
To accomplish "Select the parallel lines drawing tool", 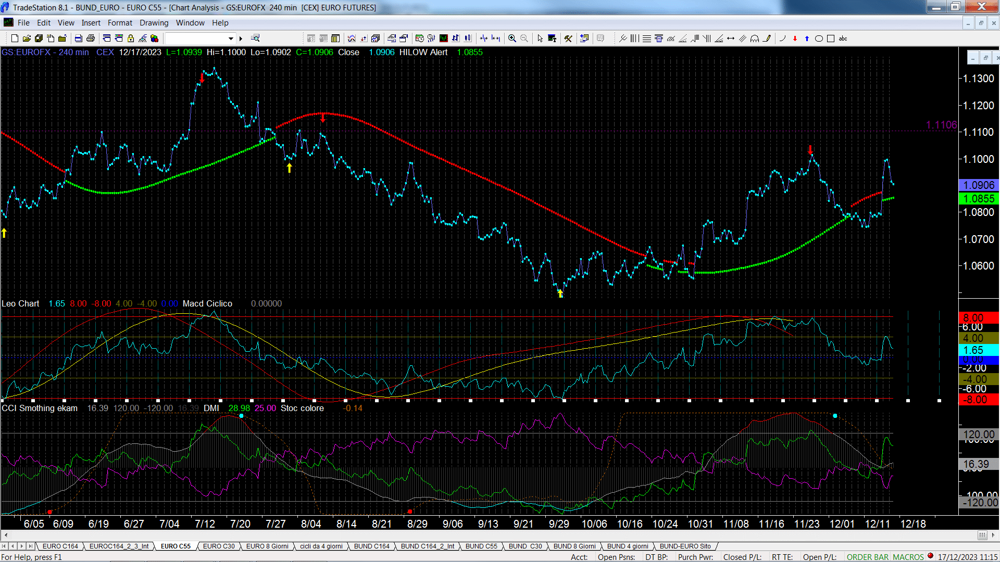I will tap(743, 39).
